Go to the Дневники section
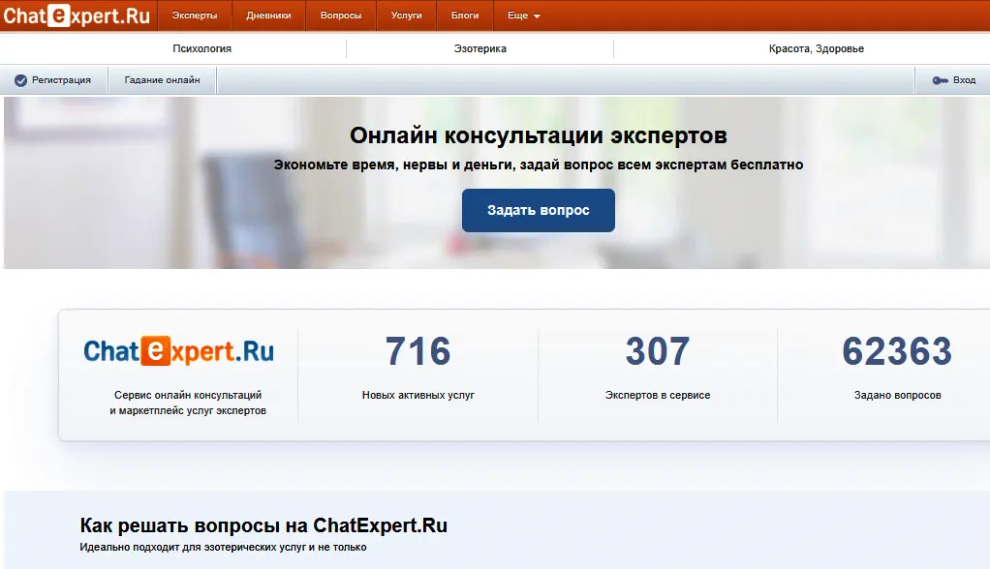 [268, 16]
